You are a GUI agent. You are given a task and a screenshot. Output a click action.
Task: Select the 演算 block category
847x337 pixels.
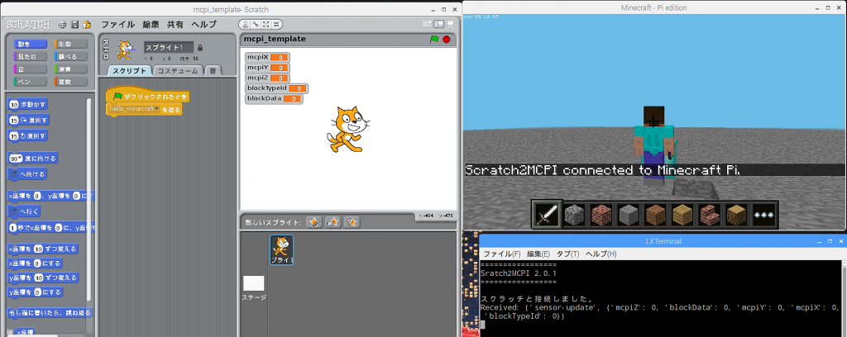click(x=71, y=69)
